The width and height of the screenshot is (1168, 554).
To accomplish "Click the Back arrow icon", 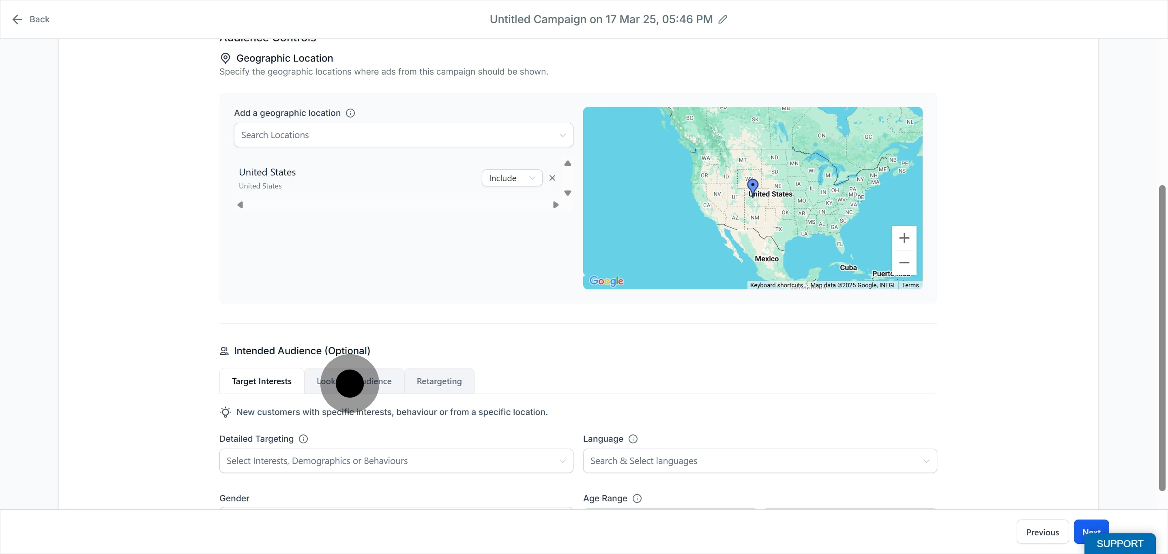I will pyautogui.click(x=17, y=19).
